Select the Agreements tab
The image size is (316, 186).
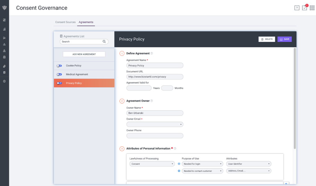tap(86, 22)
